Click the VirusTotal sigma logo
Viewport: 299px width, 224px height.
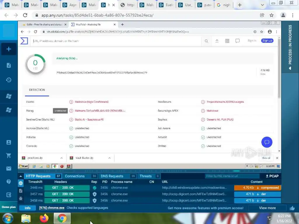click(24, 41)
